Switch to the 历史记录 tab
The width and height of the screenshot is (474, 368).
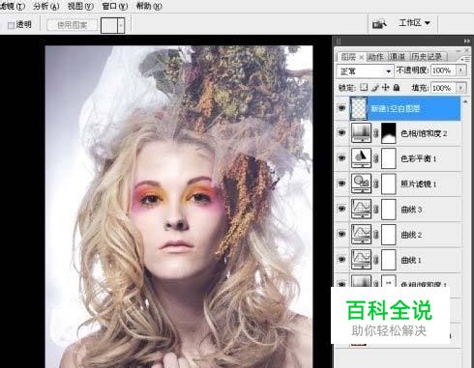point(427,57)
